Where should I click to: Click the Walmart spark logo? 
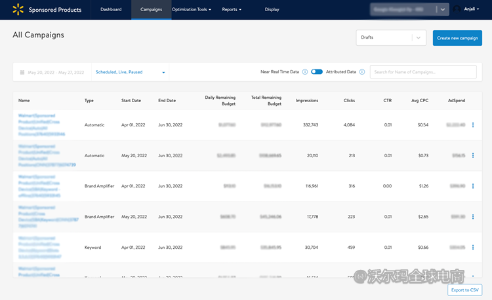point(18,9)
